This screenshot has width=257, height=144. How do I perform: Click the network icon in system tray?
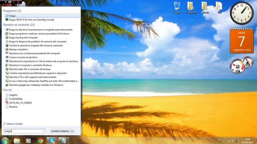(228, 141)
